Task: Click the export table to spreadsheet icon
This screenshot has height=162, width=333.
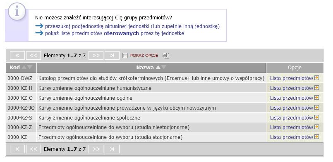Action: (166, 56)
